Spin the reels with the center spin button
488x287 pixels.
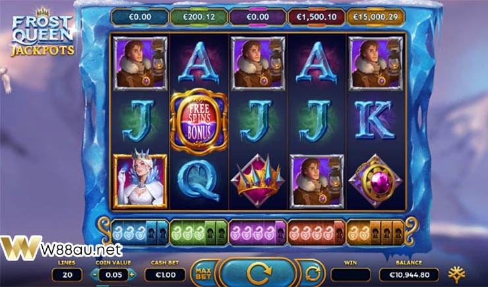point(259,272)
